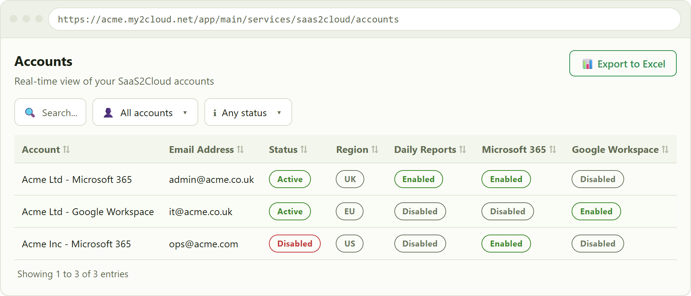Select the Acme Ltd - Microsoft 365 account name
This screenshot has height=296, width=691.
coord(77,179)
